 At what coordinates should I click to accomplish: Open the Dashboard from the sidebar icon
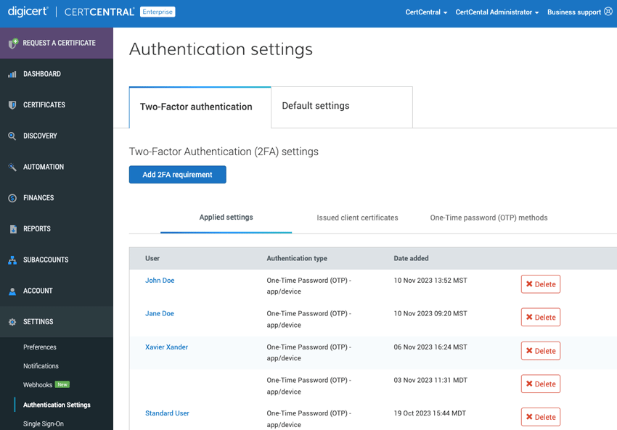[x=14, y=73]
